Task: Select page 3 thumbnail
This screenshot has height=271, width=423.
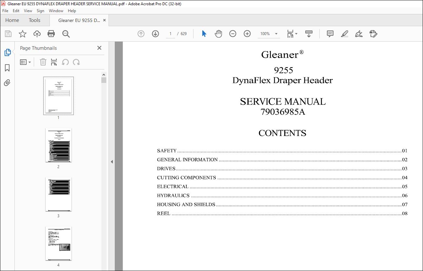Action: coord(58,194)
